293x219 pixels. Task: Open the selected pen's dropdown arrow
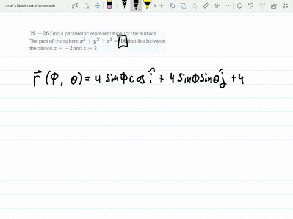[139, 9]
